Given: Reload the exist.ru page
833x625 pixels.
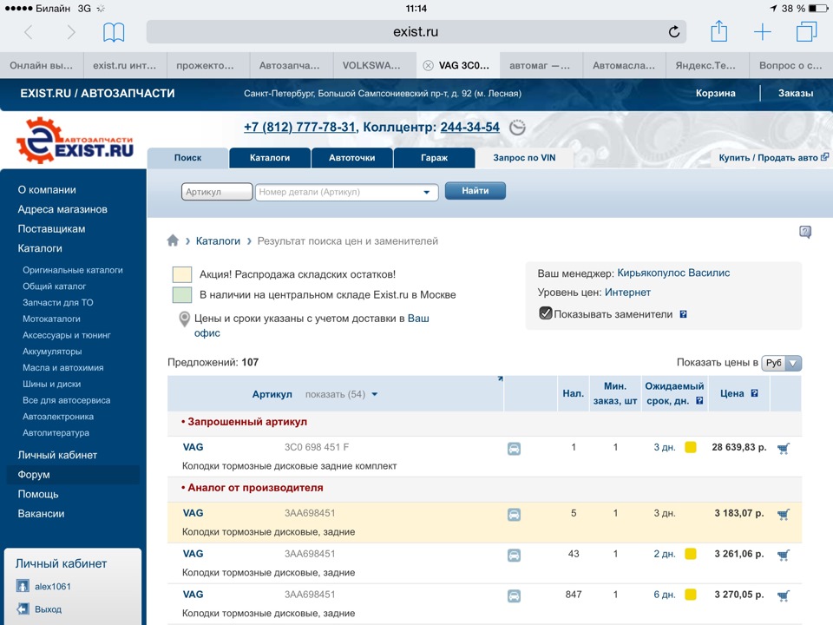Looking at the screenshot, I should click(673, 32).
